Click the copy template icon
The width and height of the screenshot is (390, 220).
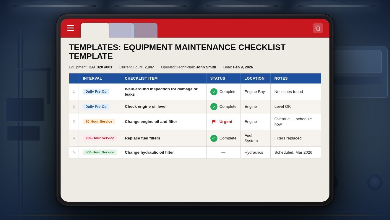[318, 28]
